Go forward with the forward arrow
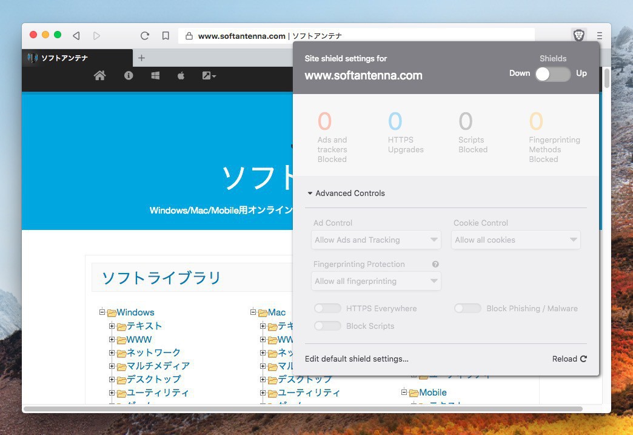 click(96, 36)
